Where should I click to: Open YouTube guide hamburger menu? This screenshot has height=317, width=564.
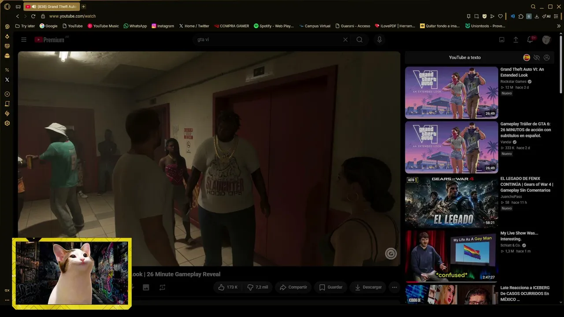coord(24,40)
